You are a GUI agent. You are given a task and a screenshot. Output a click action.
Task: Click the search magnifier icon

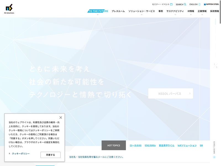click(x=185, y=4)
